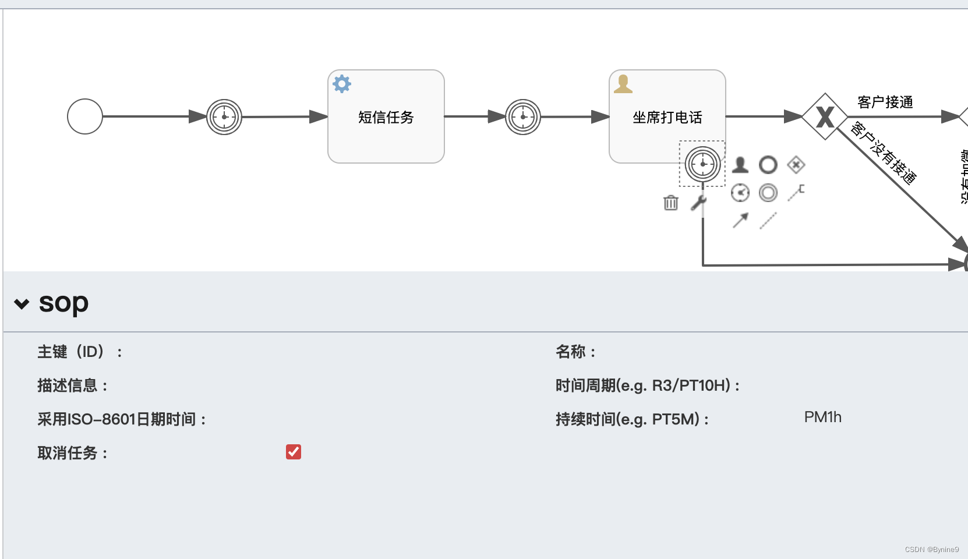Select the exclusive gateway marked X
Image resolution: width=968 pixels, height=559 pixels.
tap(825, 116)
